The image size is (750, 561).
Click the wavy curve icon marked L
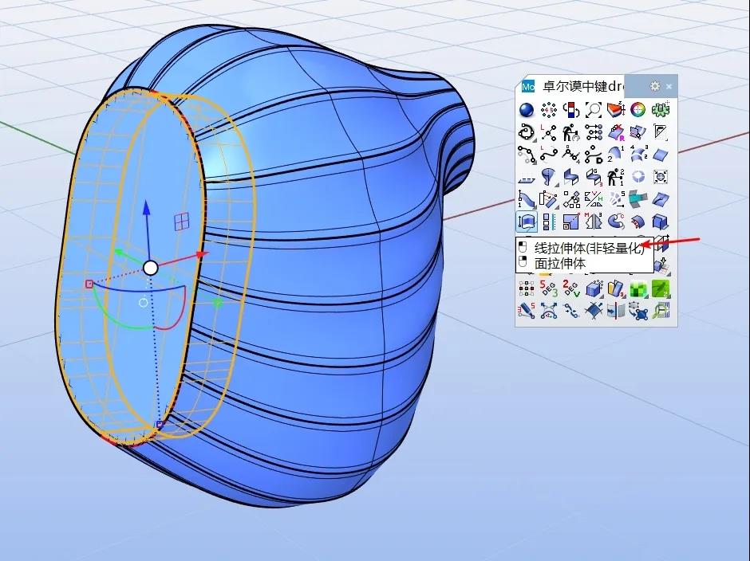point(549,155)
